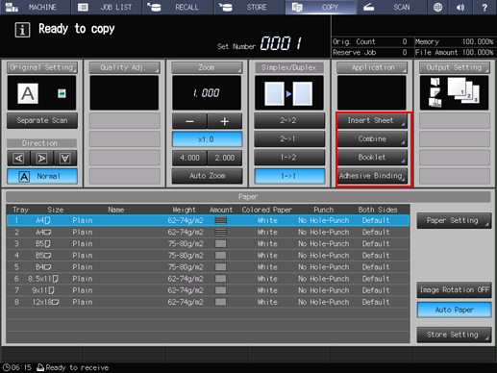The width and height of the screenshot is (497, 373).
Task: Select upside-down original direction icon
Action: point(65,159)
